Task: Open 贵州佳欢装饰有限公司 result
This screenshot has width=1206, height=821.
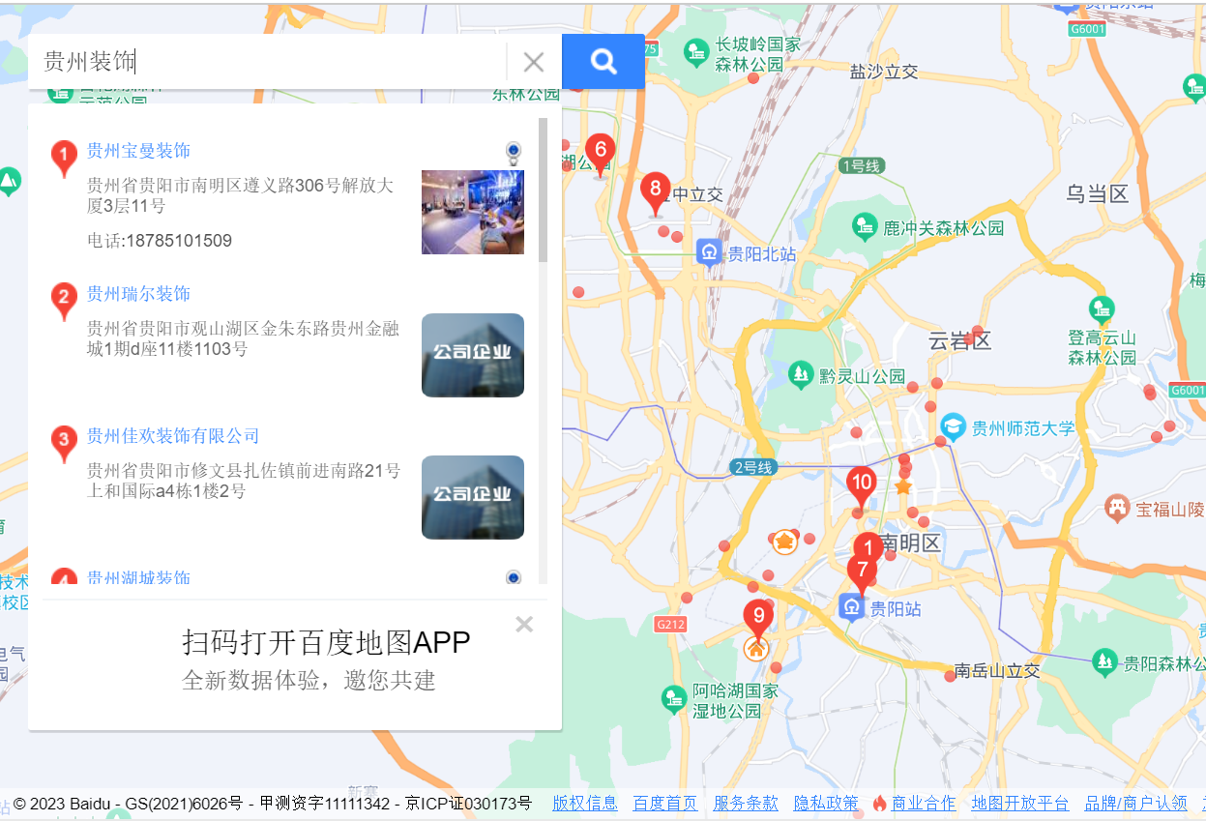Action: click(x=173, y=436)
